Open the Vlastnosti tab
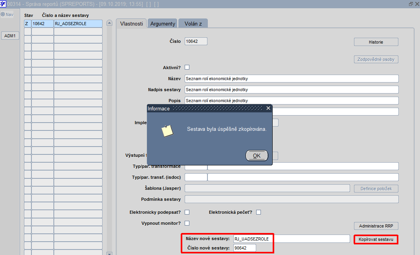This screenshot has width=420, height=255. tap(132, 24)
